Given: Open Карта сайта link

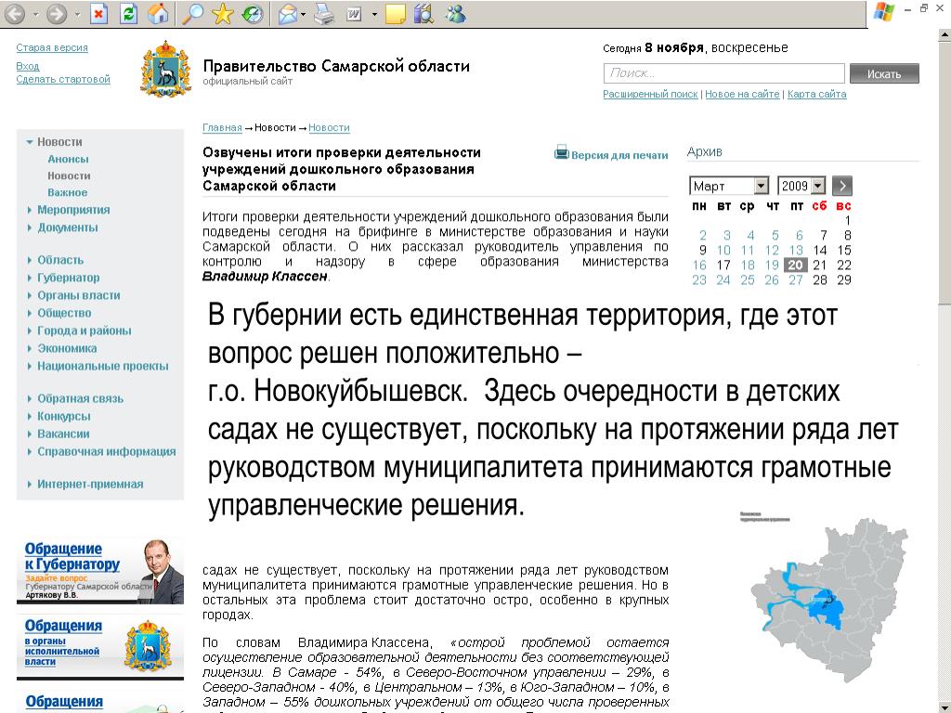Looking at the screenshot, I should [817, 94].
